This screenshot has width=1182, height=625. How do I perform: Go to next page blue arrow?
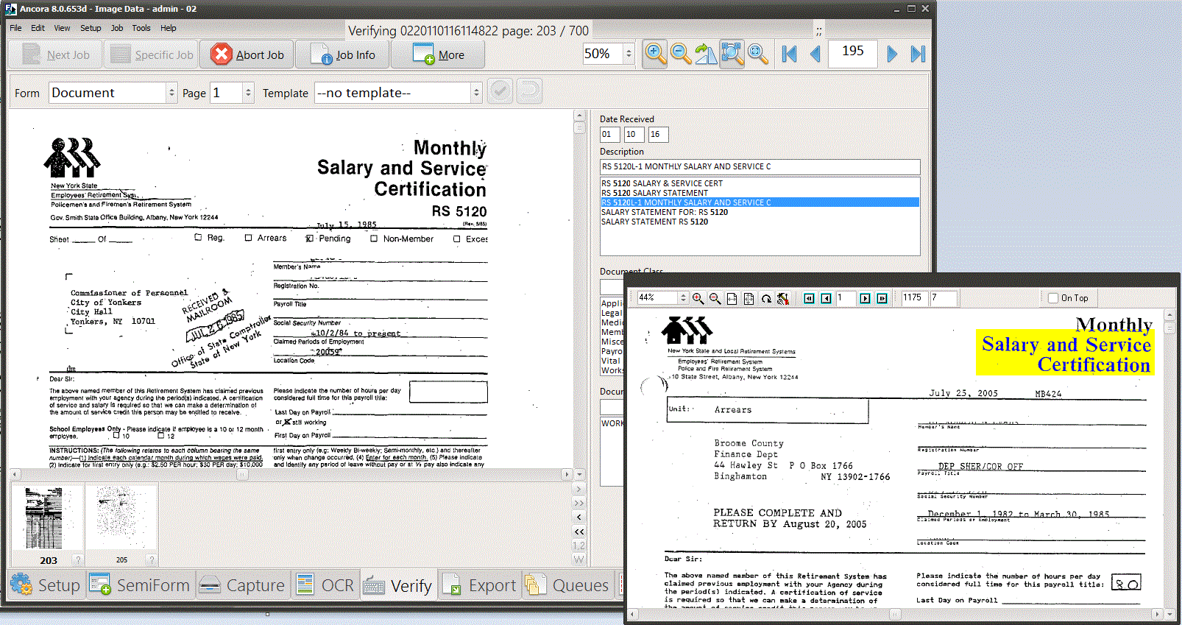[x=892, y=54]
